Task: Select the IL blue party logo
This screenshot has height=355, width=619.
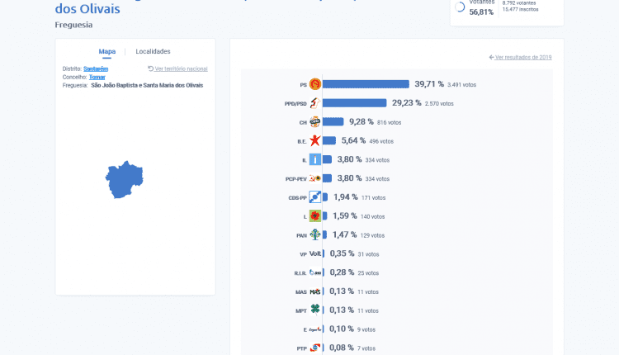Action: pyautogui.click(x=314, y=159)
